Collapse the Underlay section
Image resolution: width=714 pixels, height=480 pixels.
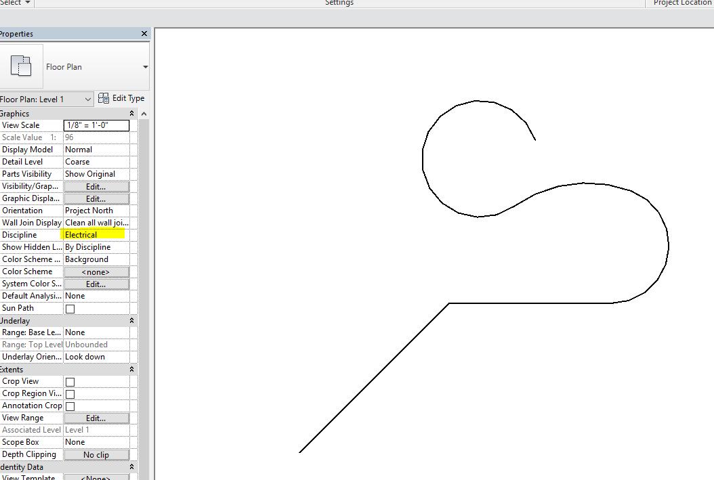tap(131, 321)
